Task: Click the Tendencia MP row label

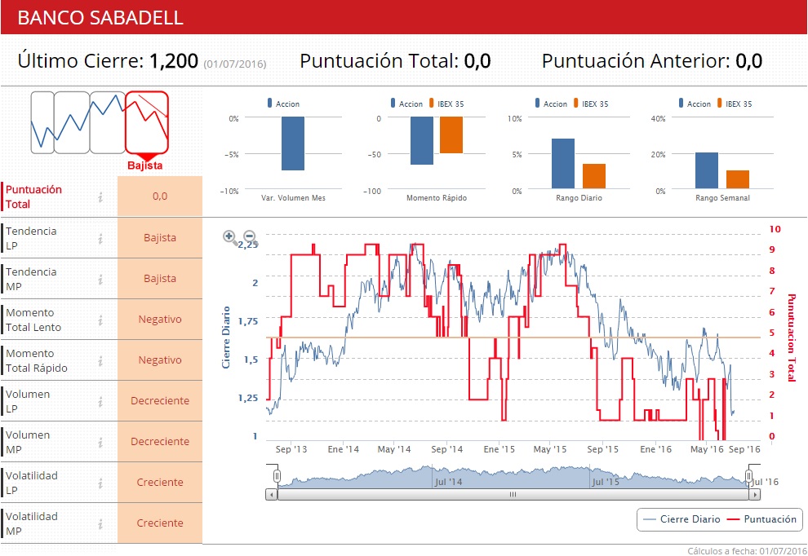Action: [31, 279]
